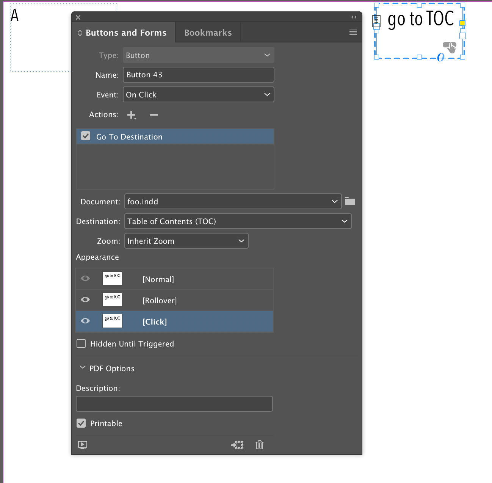Cycle panel view with tab arrows icon
The height and width of the screenshot is (483, 492).
pos(80,33)
